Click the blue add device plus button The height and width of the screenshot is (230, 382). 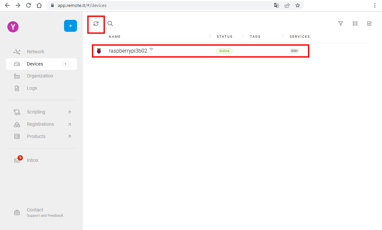pos(70,26)
